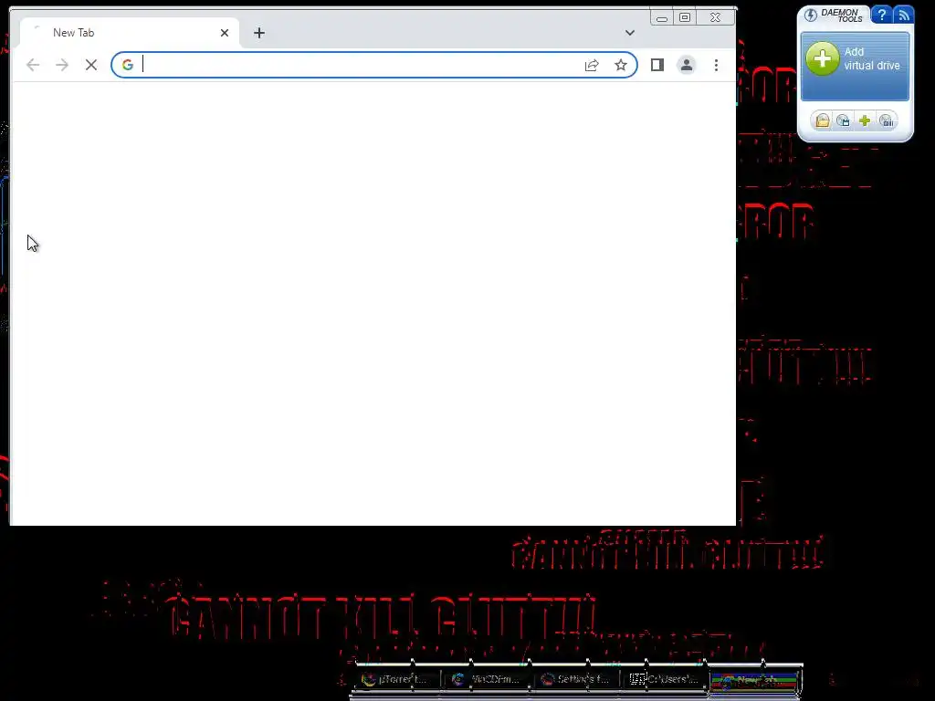Click Daemon Tools unmount all drives icon
Screen dimensions: 935x701
pos(886,121)
